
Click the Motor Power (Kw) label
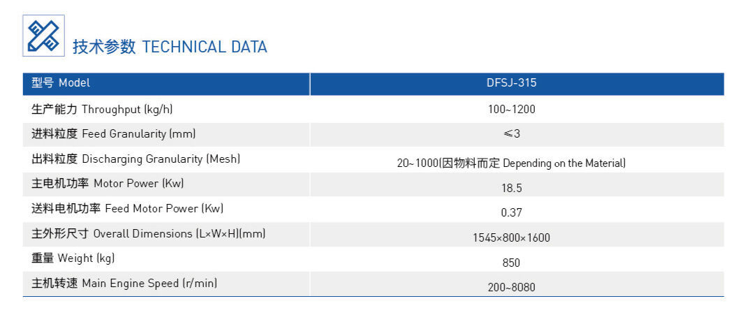[x=108, y=183]
